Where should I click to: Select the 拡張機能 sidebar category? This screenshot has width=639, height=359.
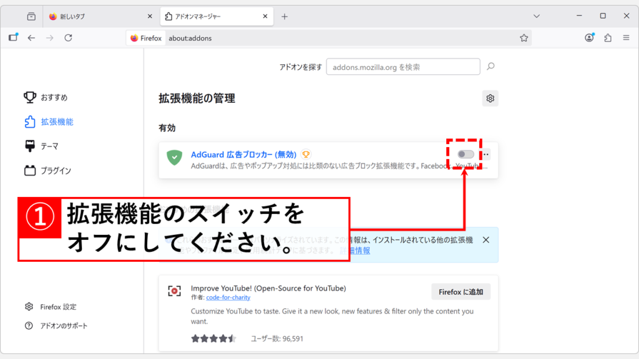pyautogui.click(x=49, y=122)
